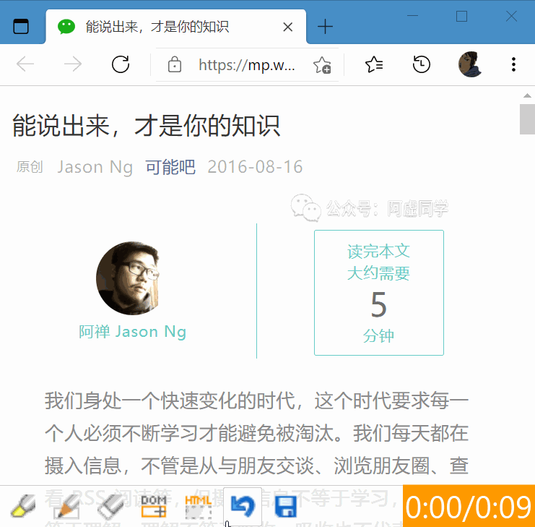Select the yellow highlighter tool
The image size is (535, 527).
point(23,507)
